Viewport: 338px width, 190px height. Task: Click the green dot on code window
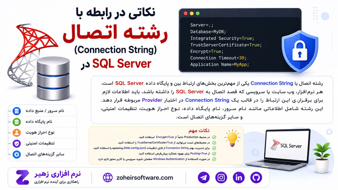pos(198,14)
